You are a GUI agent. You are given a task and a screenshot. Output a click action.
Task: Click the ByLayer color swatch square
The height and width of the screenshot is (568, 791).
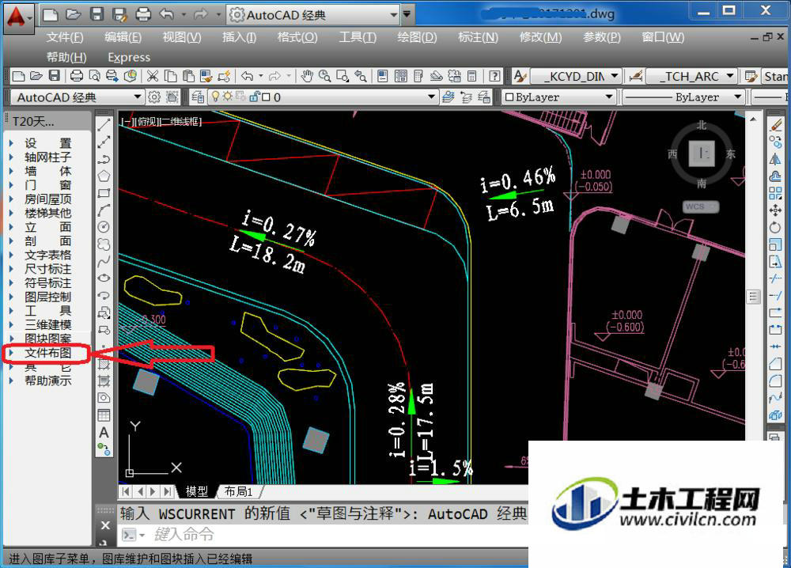click(x=509, y=97)
